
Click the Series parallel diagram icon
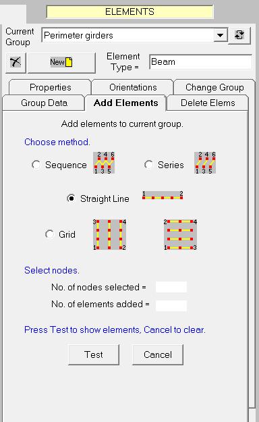[205, 163]
